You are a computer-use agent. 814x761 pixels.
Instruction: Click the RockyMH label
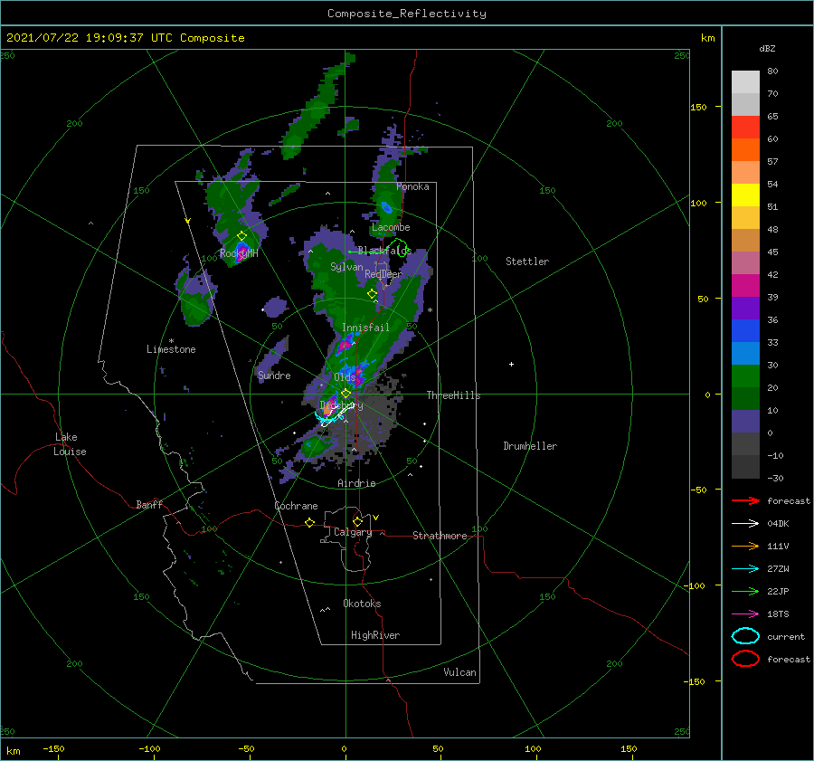pos(239,253)
